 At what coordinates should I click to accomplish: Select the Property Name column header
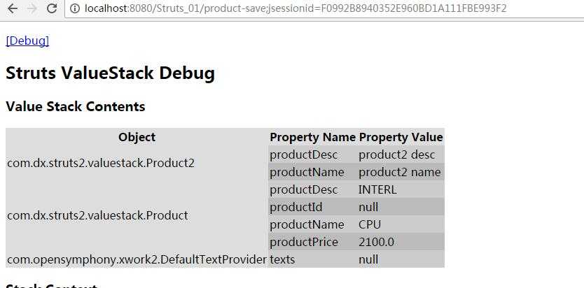click(312, 137)
